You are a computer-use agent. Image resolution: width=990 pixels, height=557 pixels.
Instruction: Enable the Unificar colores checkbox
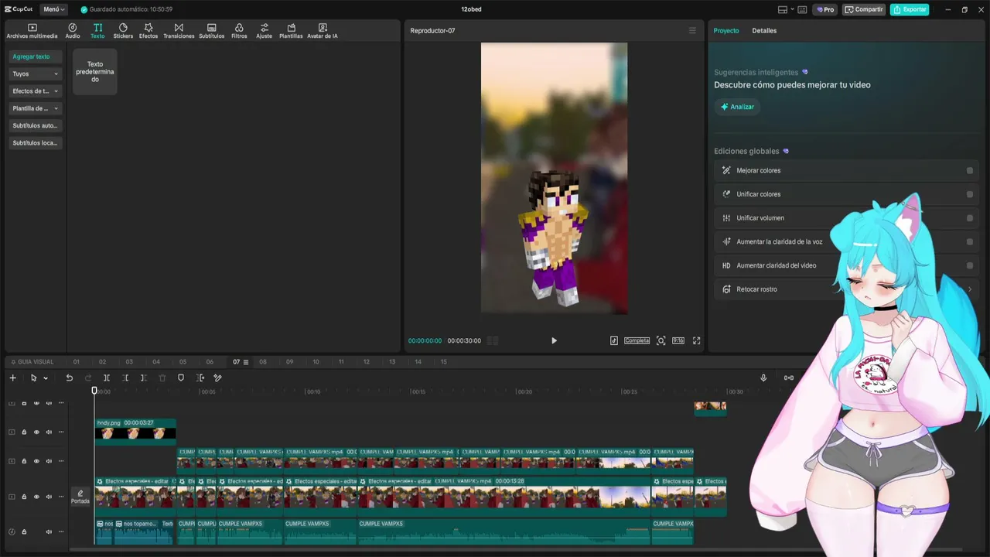pyautogui.click(x=970, y=194)
